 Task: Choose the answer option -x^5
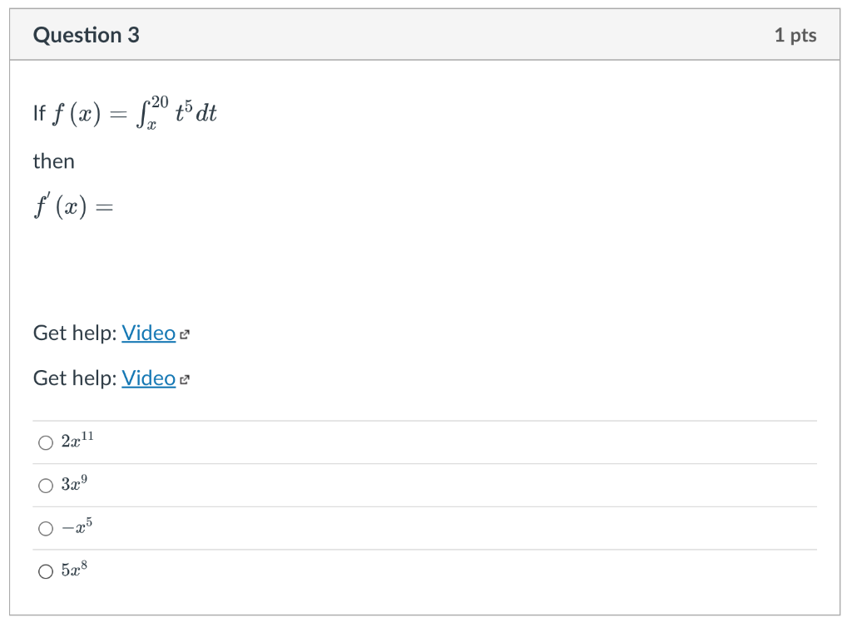[77, 526]
